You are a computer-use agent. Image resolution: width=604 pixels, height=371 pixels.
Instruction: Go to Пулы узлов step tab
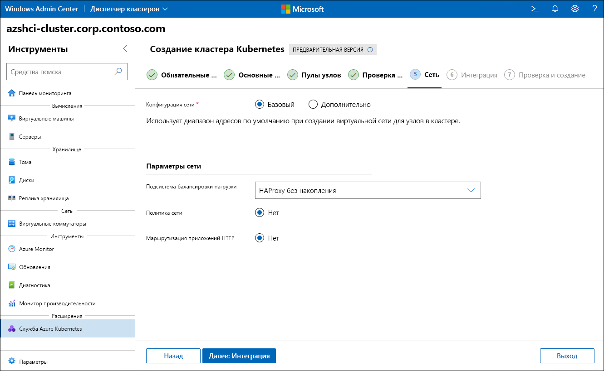pyautogui.click(x=314, y=75)
